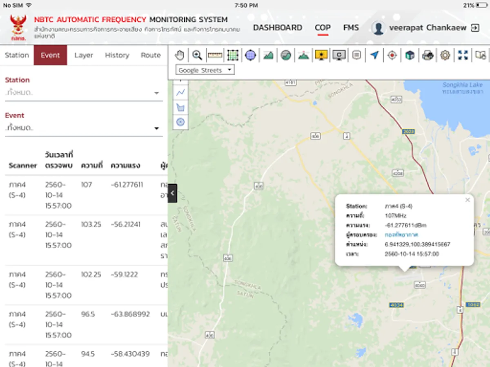This screenshot has height=367, width=490.
Task: Click the red target locate icon
Action: [x=392, y=55]
